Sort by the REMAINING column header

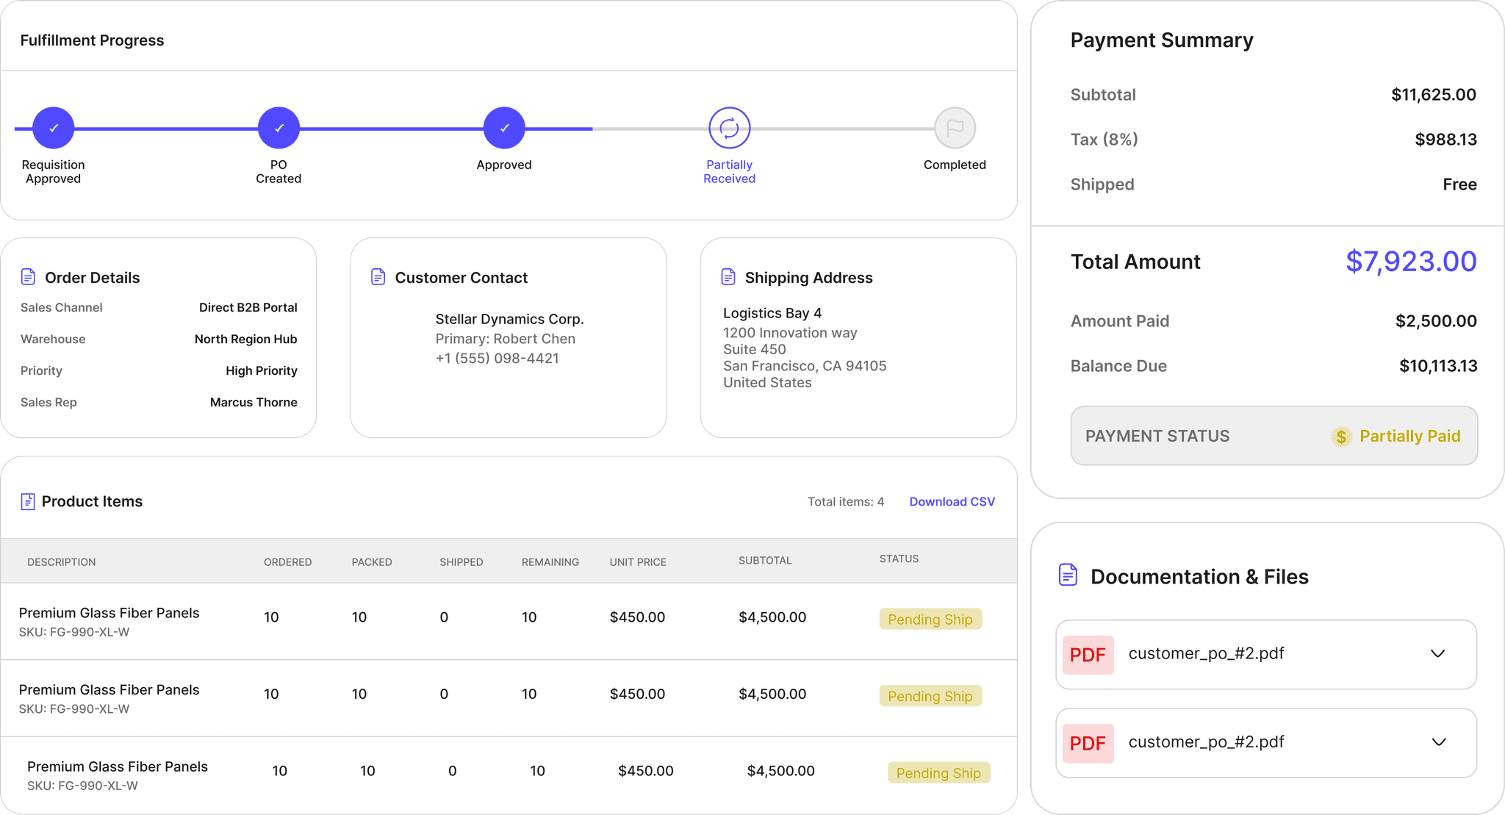[550, 562]
